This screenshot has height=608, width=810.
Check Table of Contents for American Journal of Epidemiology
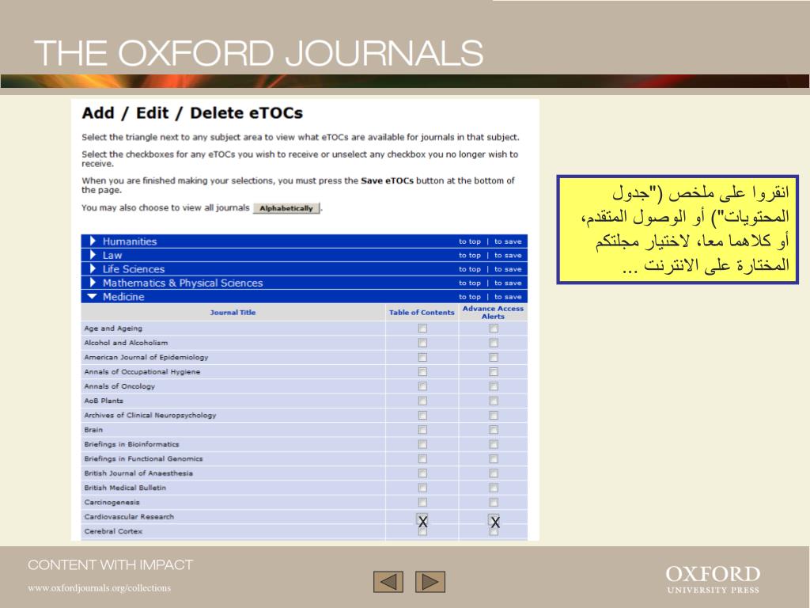(x=422, y=357)
